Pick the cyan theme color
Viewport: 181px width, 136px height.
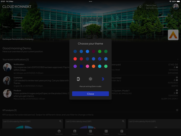coord(100,66)
